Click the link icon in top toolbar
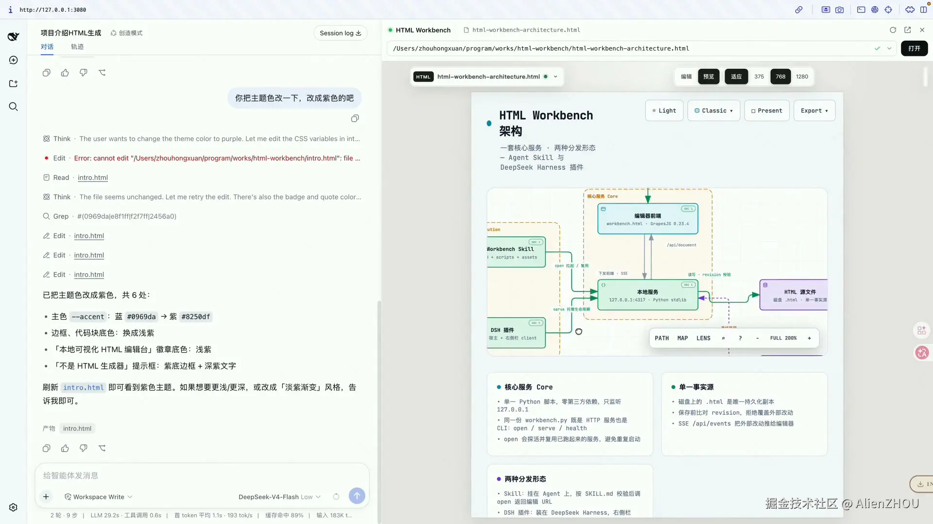The image size is (933, 524). click(799, 10)
